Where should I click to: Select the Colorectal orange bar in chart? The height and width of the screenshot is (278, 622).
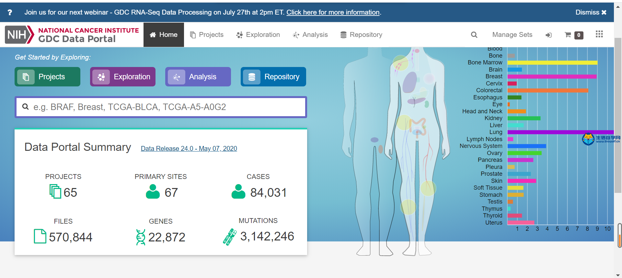[x=548, y=91]
